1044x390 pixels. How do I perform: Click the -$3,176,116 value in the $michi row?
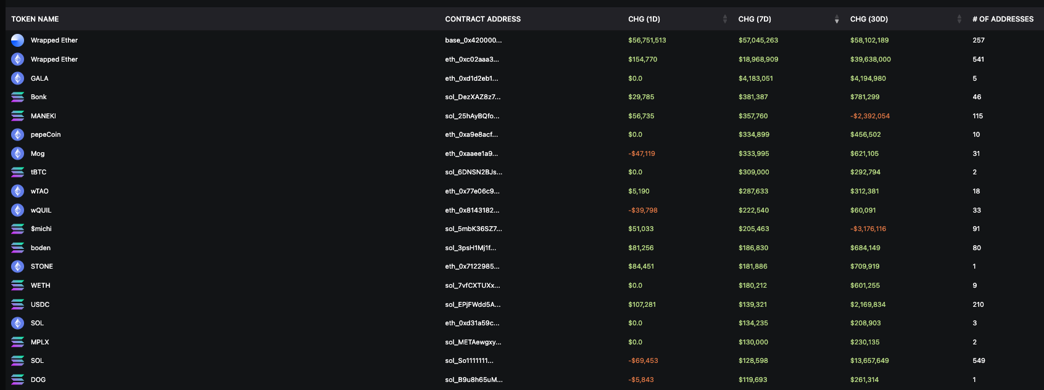pos(868,229)
